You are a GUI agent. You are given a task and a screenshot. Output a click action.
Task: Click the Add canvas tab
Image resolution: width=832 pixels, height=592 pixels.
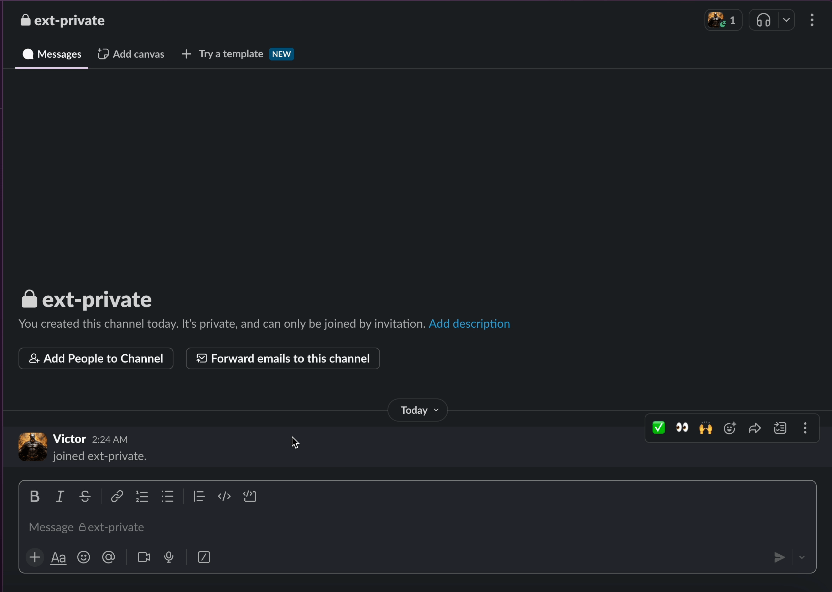131,54
